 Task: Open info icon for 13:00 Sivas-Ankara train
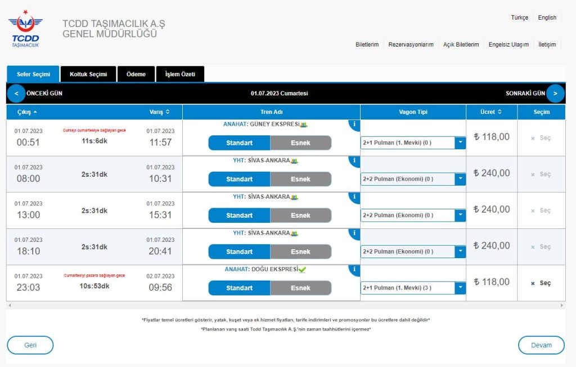tap(354, 197)
